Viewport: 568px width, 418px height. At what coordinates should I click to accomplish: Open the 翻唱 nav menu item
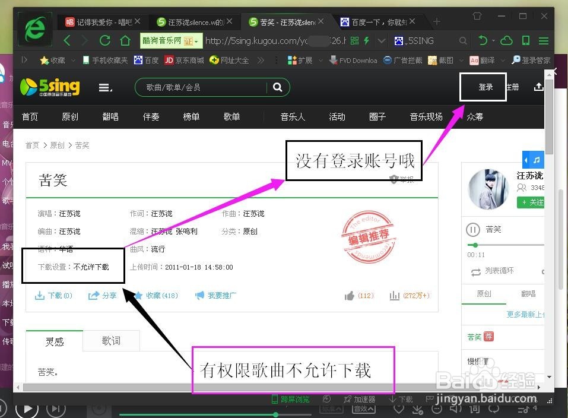tap(110, 117)
